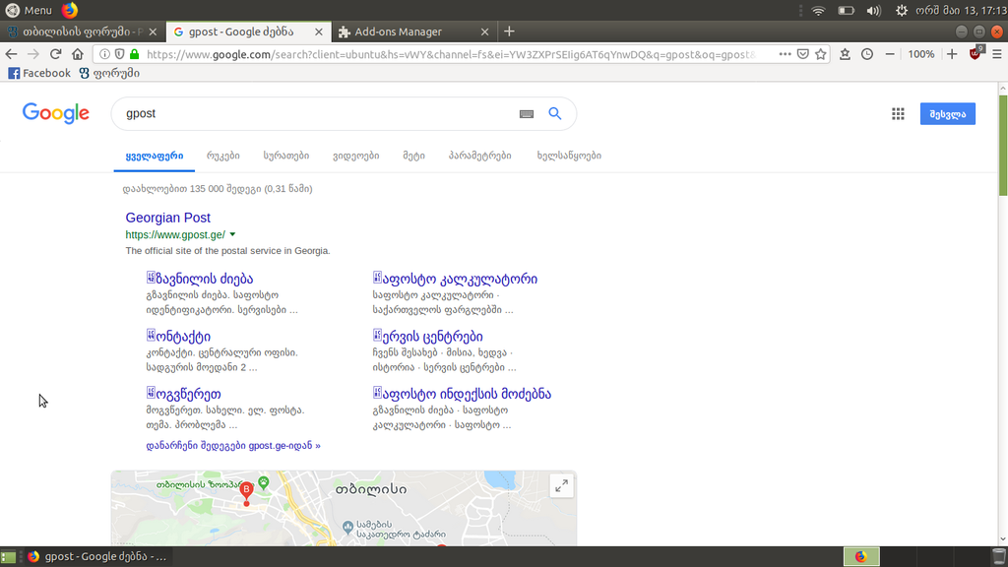
Task: Click the Google logo
Action: [56, 113]
